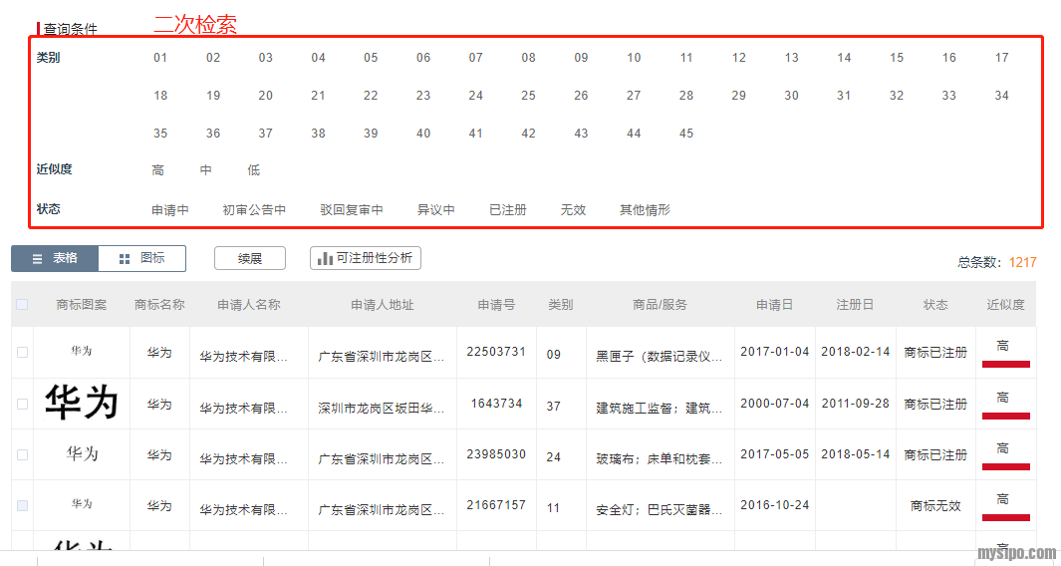This screenshot has width=1061, height=566.
Task: Click large 华为 trademark image thumbnail
Action: 82,404
